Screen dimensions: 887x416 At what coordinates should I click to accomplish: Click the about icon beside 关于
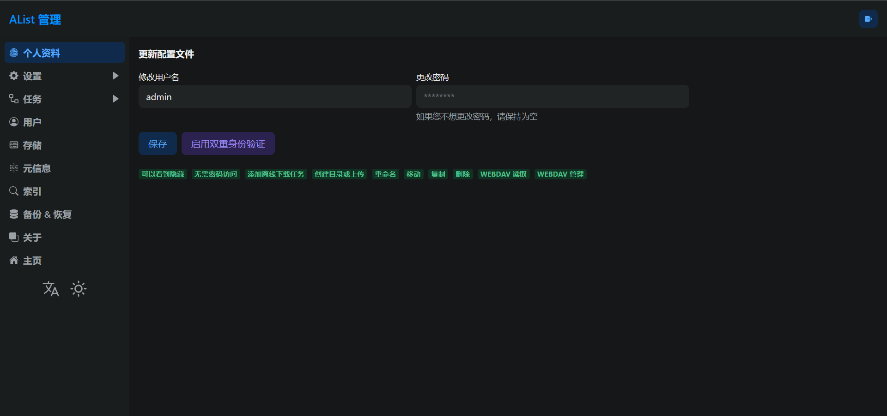pos(14,237)
